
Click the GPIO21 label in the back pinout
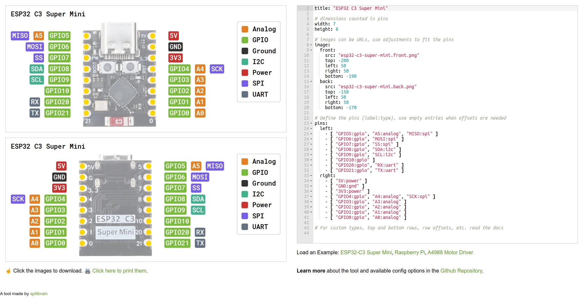(177, 243)
